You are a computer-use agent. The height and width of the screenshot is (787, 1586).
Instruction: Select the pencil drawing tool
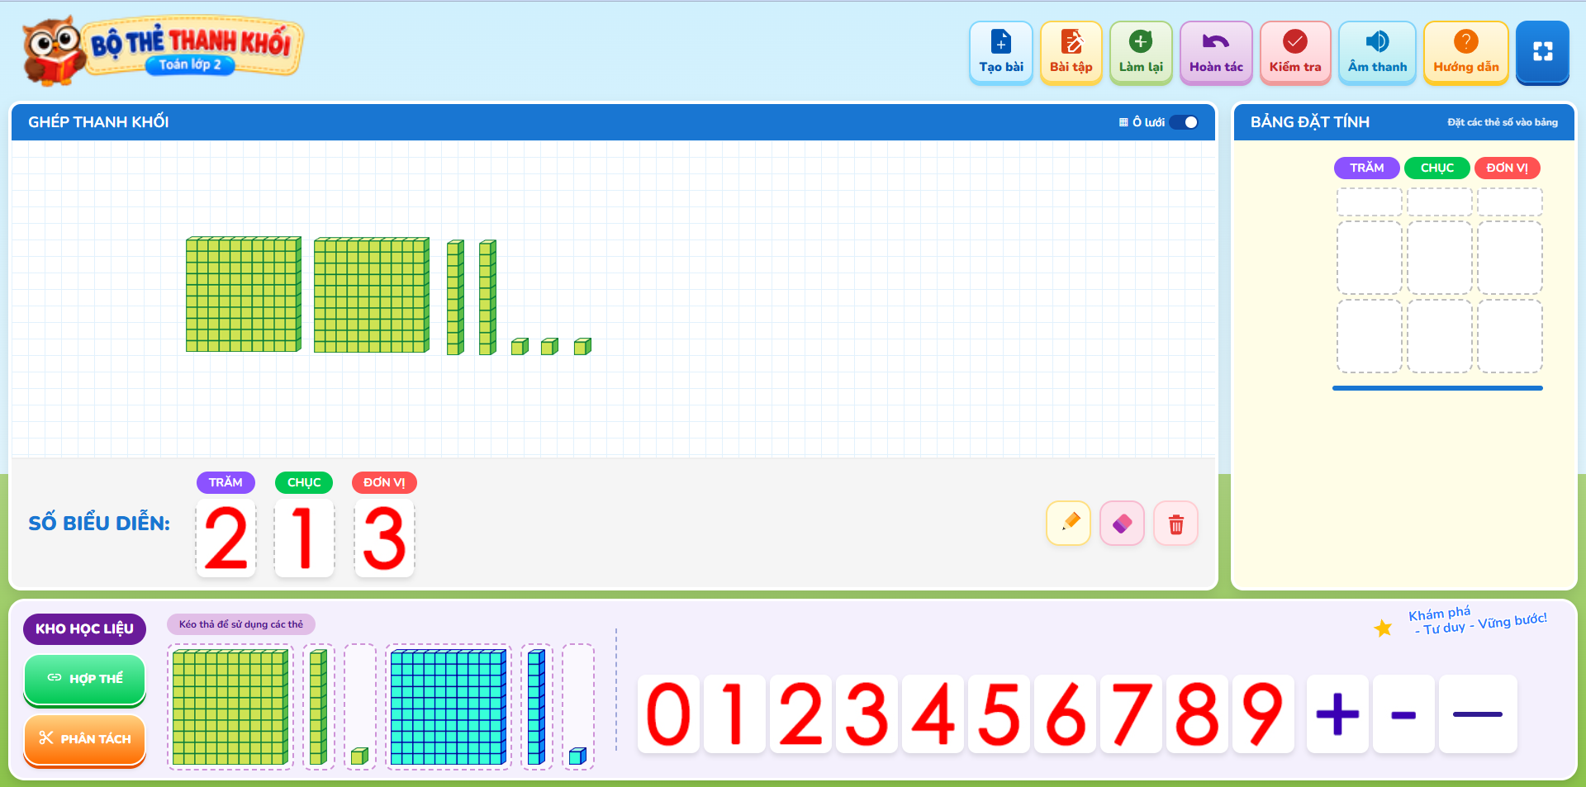pos(1069,524)
